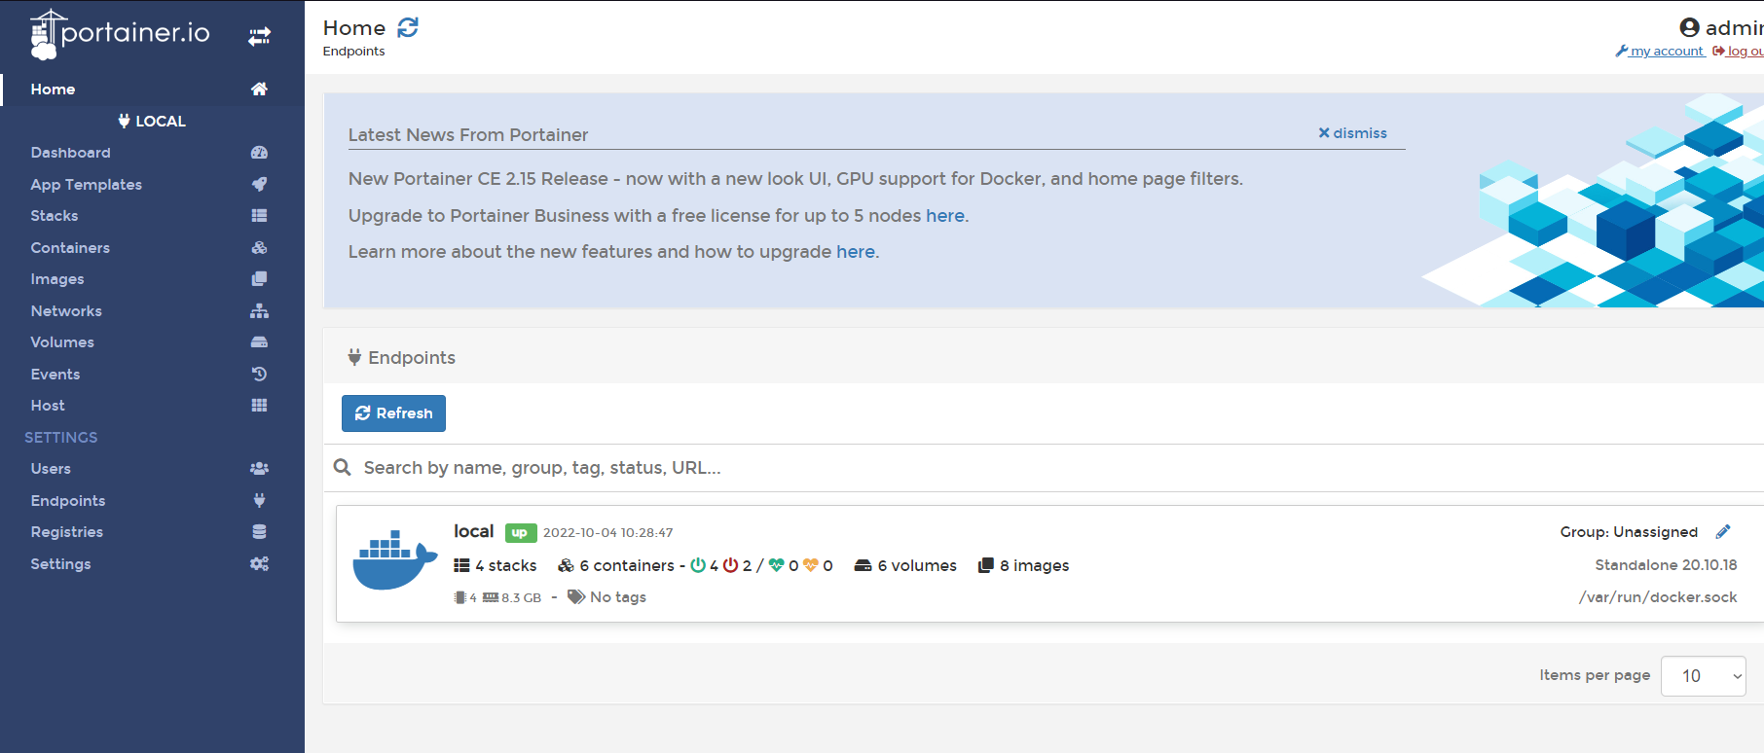Click '/var/run/docker.sock' path text
Image resolution: width=1764 pixels, height=753 pixels.
tap(1658, 597)
